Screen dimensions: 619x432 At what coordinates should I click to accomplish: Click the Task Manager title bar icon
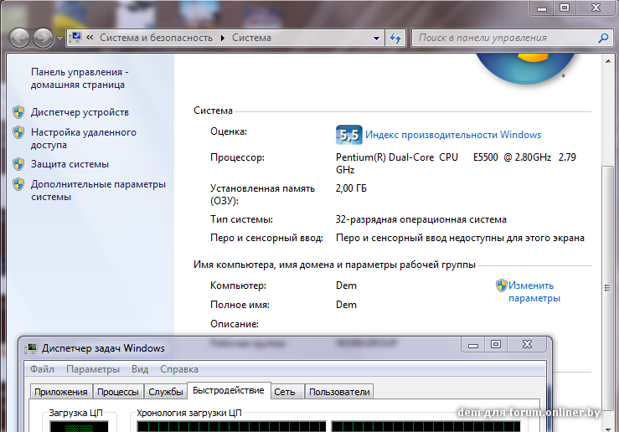[x=31, y=348]
